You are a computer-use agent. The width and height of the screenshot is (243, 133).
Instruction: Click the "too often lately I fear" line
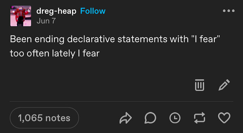click(55, 54)
